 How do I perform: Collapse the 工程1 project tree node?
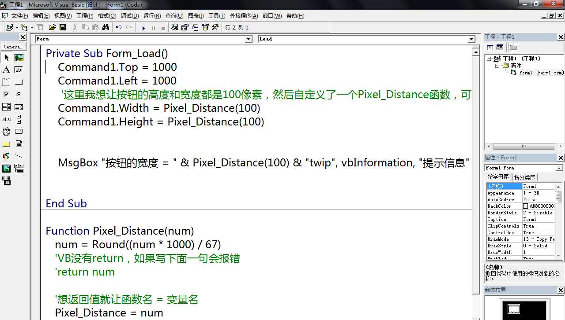(489, 59)
